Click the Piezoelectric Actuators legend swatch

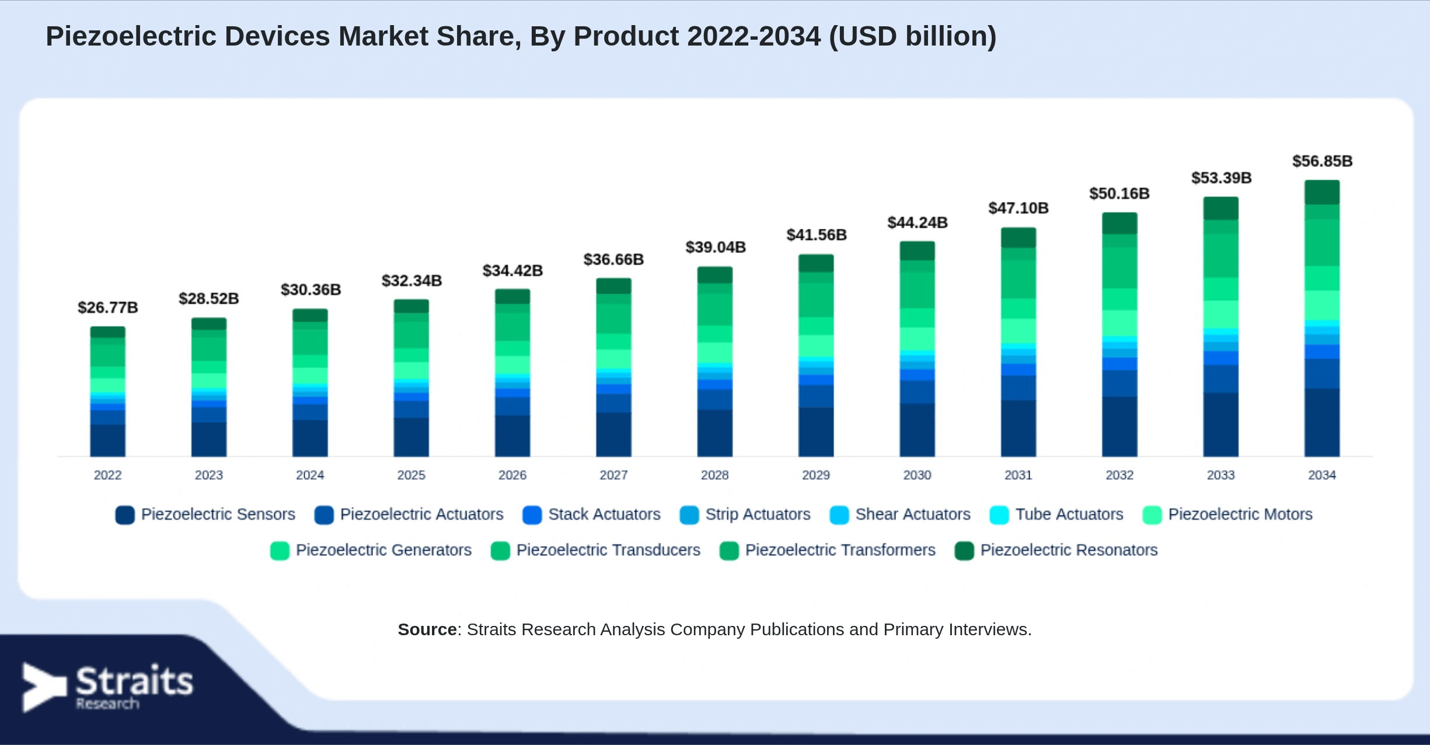tap(324, 515)
